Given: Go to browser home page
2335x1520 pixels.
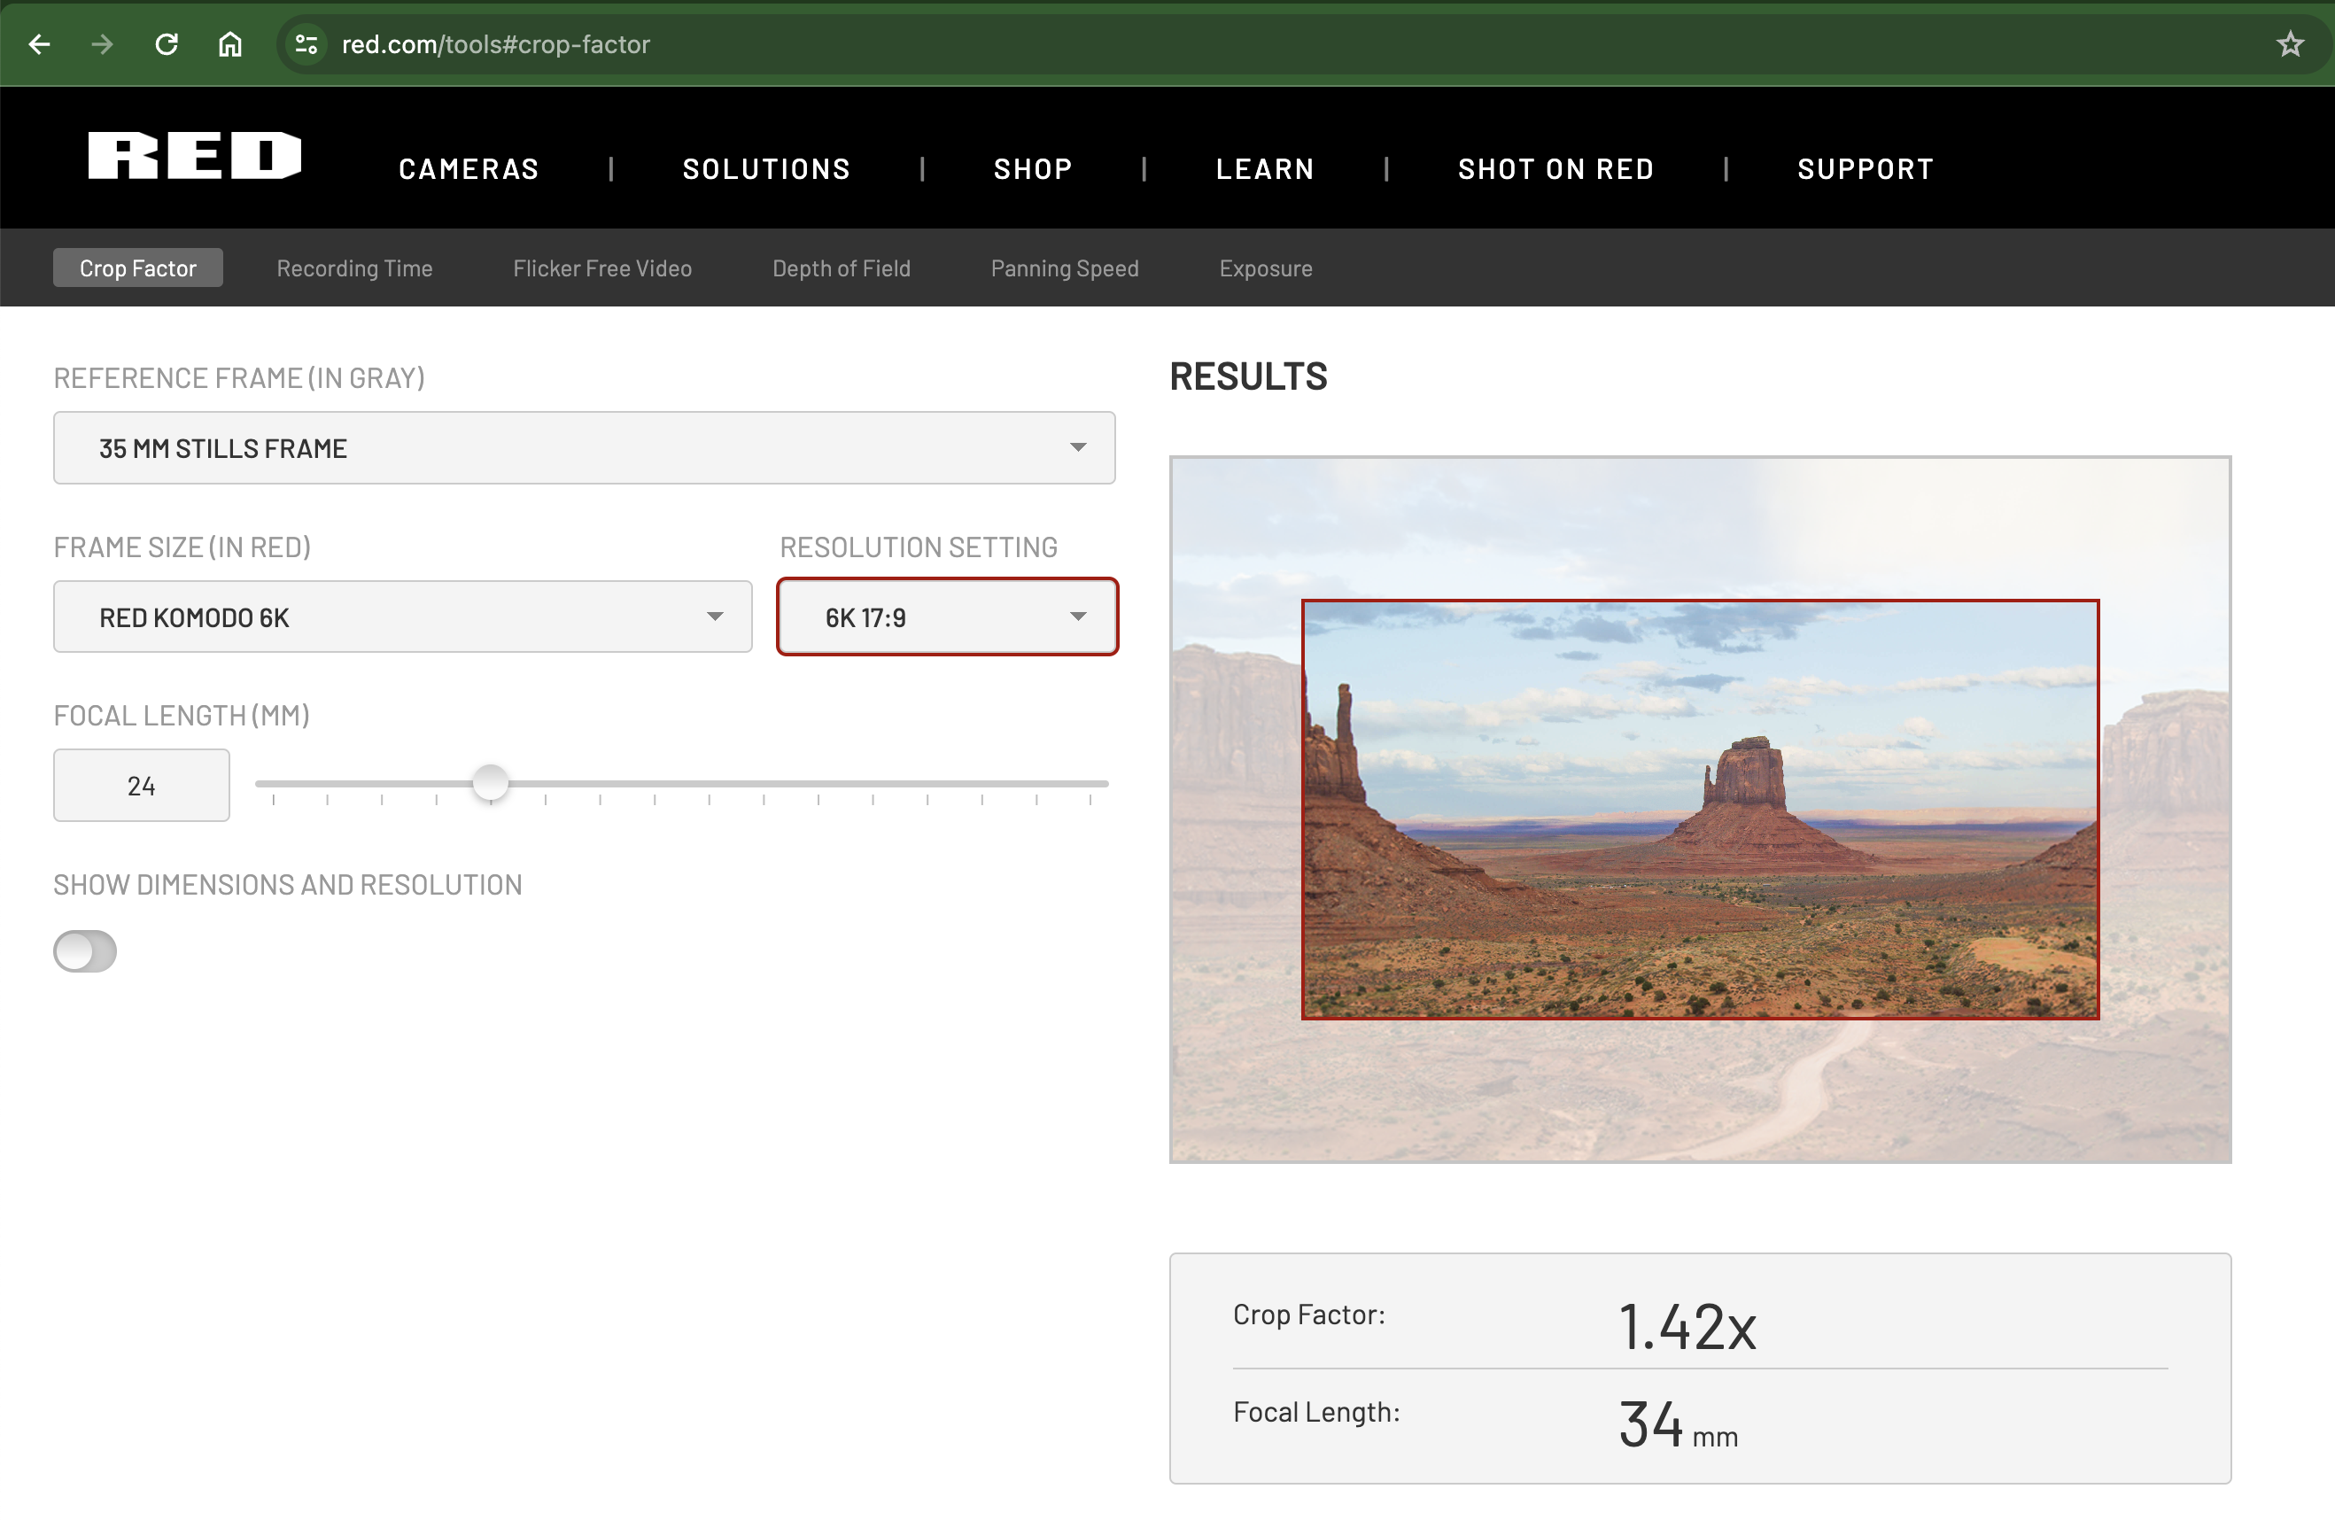Looking at the screenshot, I should point(229,44).
